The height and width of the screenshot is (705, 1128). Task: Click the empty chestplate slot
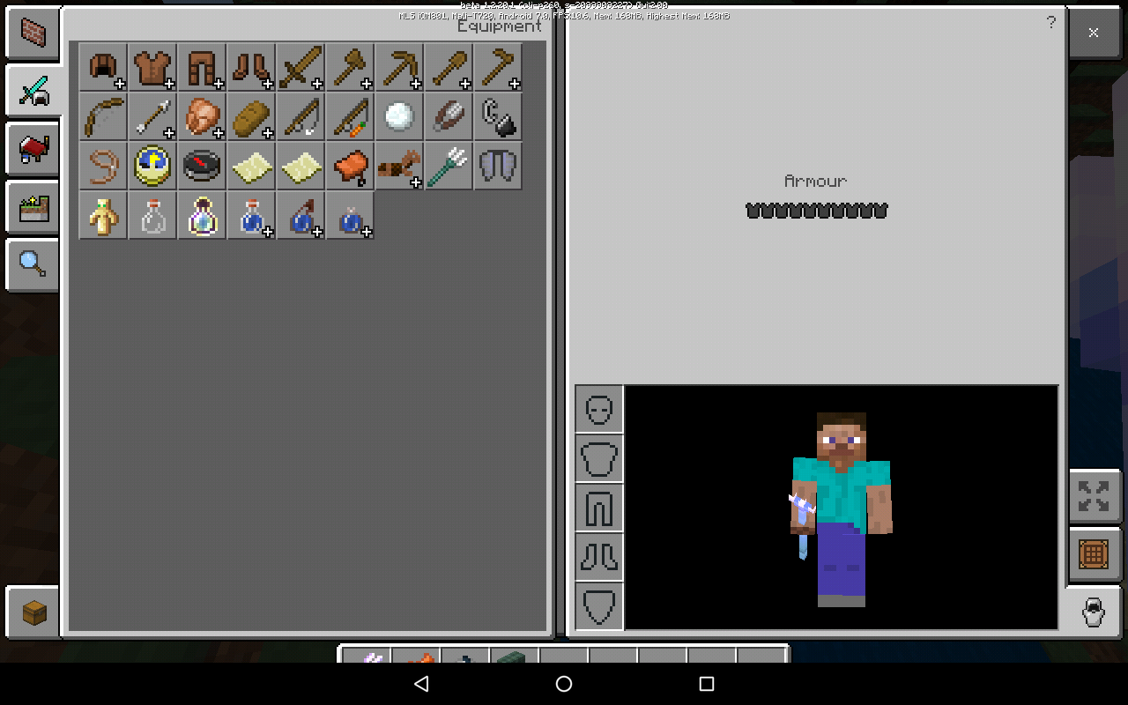tap(599, 458)
